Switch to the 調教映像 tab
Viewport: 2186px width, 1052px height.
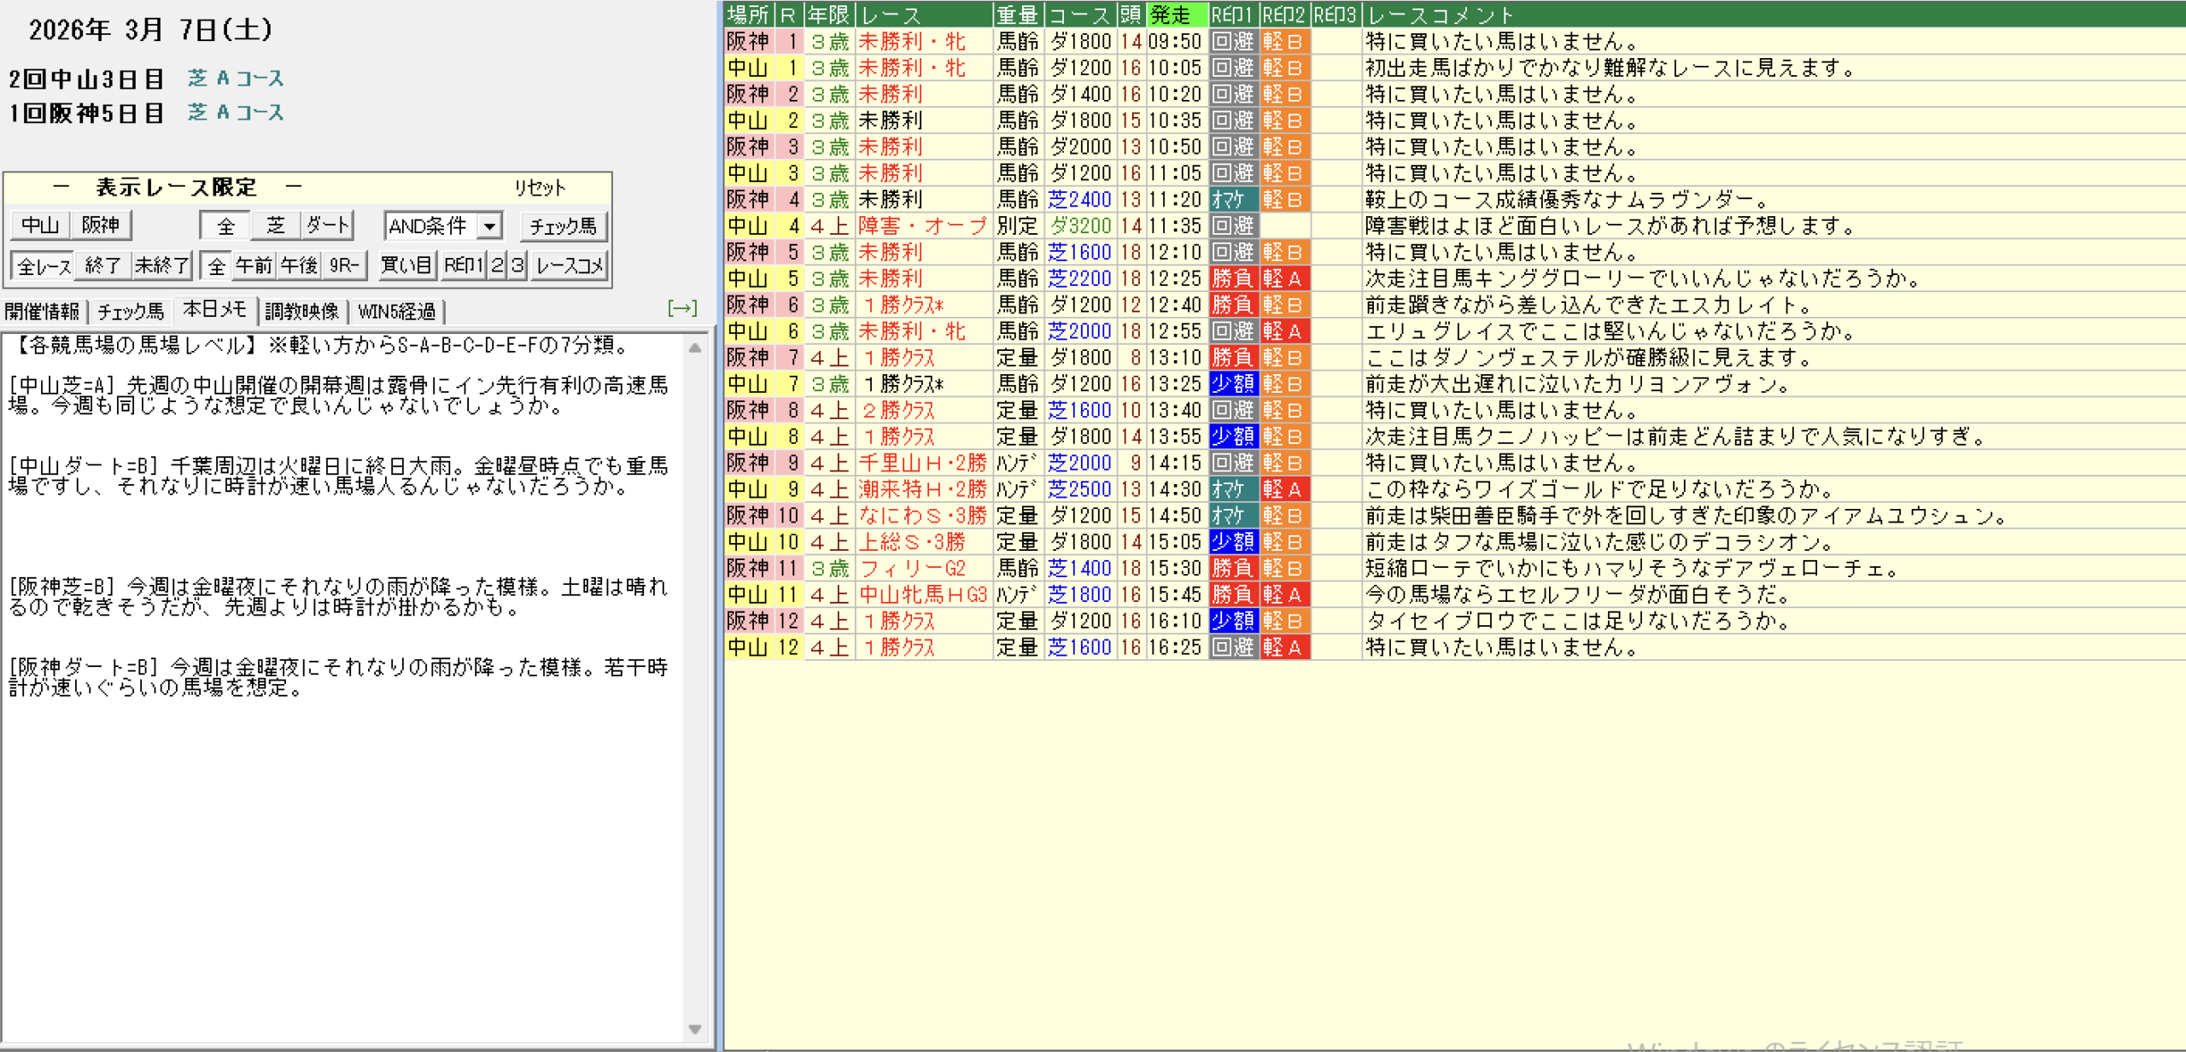(x=301, y=312)
